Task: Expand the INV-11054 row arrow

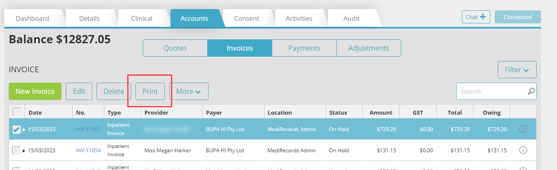Action: click(24, 151)
